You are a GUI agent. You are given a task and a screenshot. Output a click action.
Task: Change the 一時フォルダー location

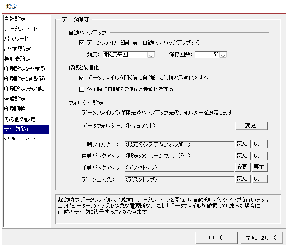click(x=241, y=144)
